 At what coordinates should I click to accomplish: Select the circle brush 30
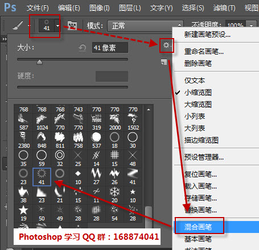click(x=133, y=140)
